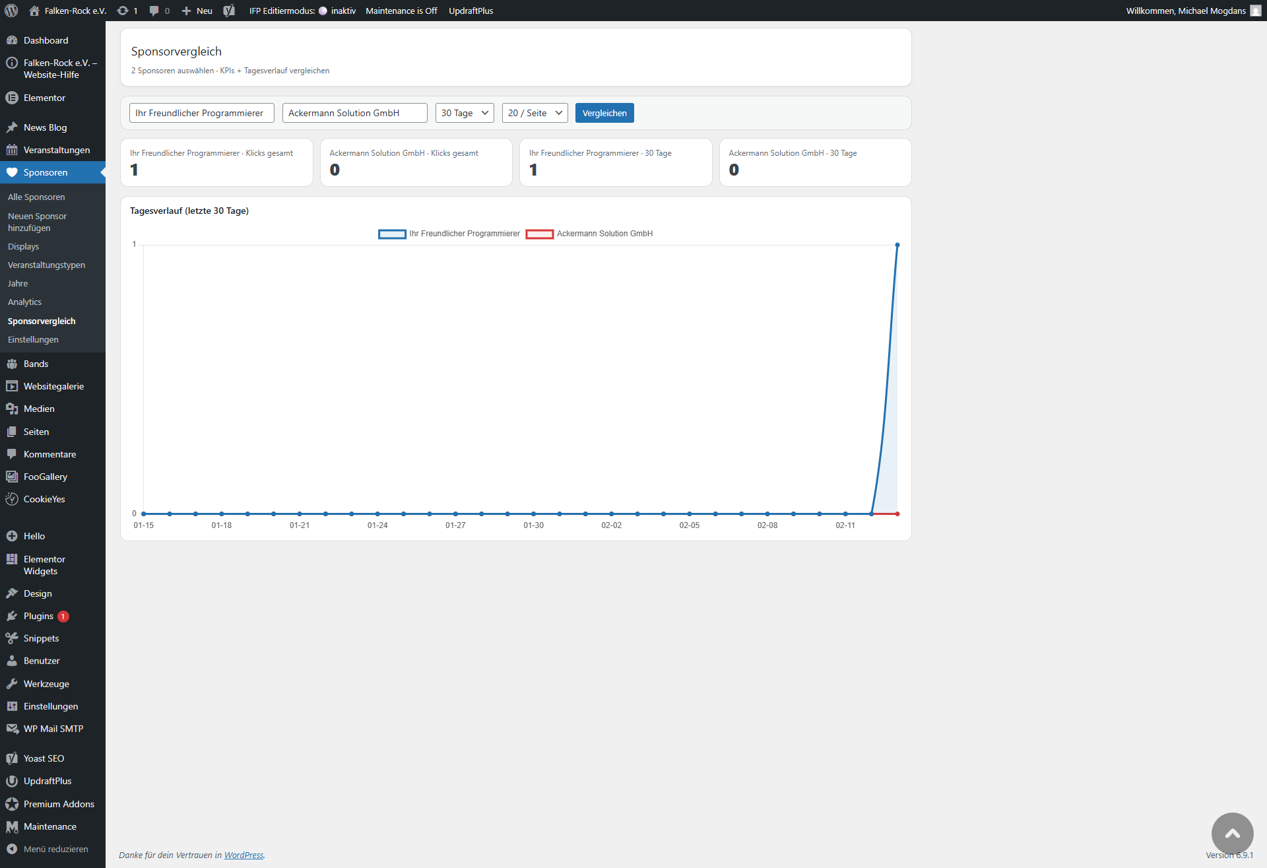Image resolution: width=1267 pixels, height=868 pixels.
Task: Open Yoast SEO icon in admin bar
Action: point(229,11)
